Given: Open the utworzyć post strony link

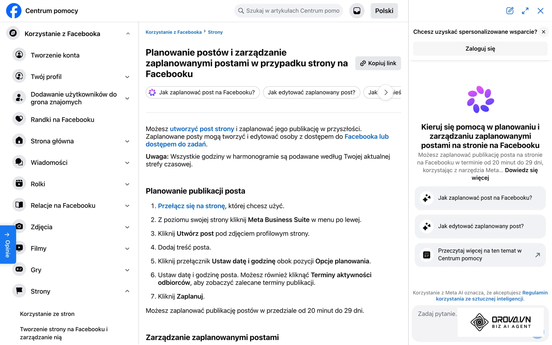Looking at the screenshot, I should pyautogui.click(x=202, y=129).
